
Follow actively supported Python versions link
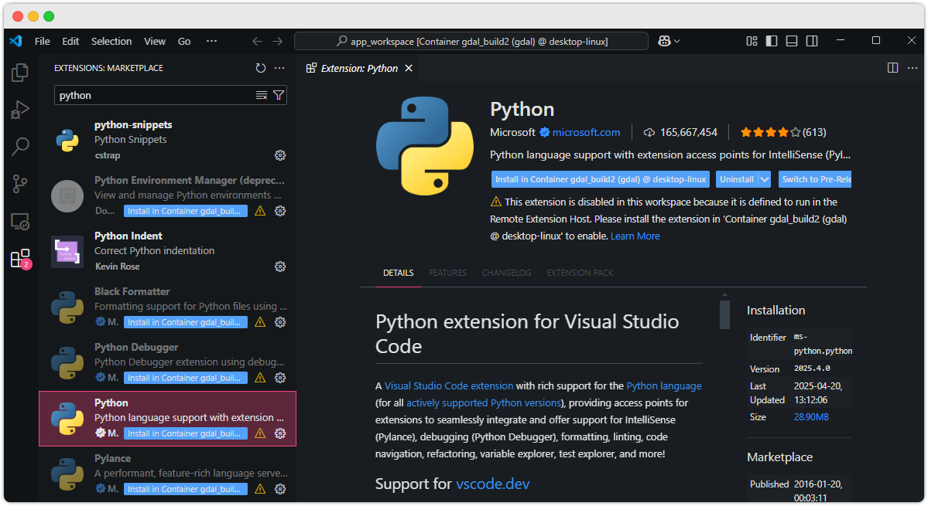[x=484, y=403]
